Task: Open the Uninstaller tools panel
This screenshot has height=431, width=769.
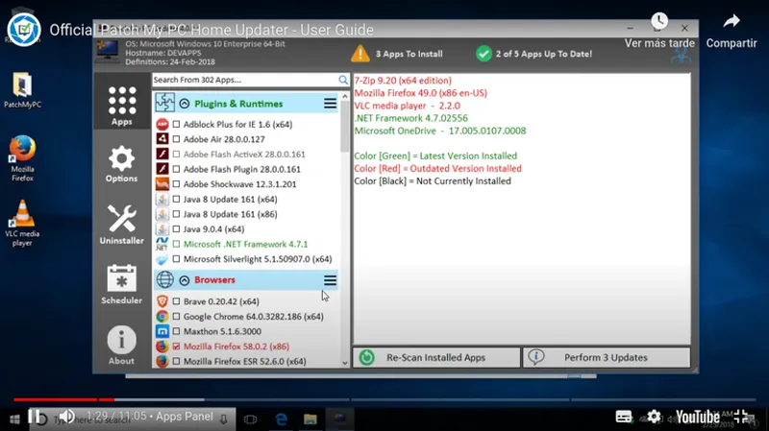Action: [122, 225]
